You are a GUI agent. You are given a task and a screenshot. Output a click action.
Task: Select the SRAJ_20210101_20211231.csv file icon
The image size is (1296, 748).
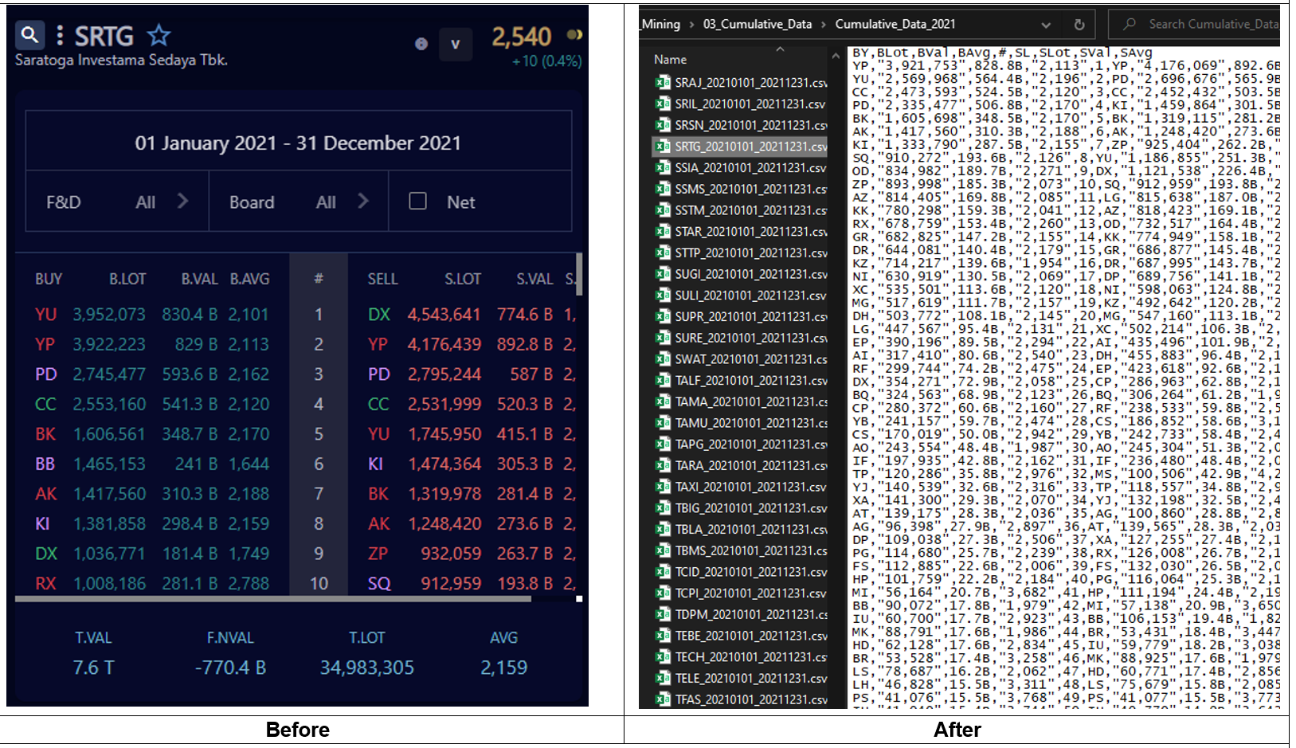point(663,82)
